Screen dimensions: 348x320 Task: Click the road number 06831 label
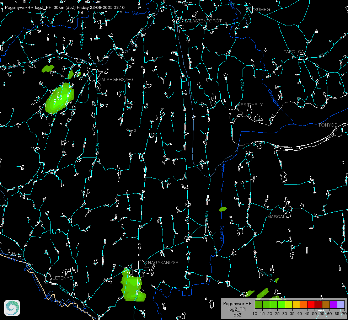coord(207,217)
